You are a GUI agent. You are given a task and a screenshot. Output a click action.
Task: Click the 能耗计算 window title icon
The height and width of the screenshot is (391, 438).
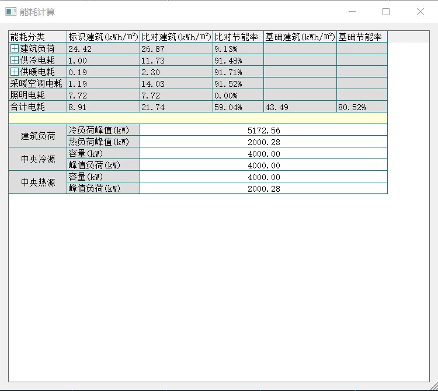point(11,12)
